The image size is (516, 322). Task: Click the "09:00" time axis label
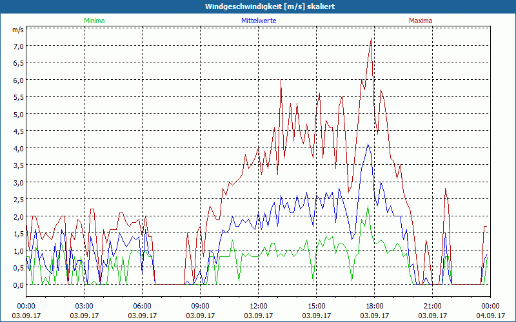click(x=200, y=307)
